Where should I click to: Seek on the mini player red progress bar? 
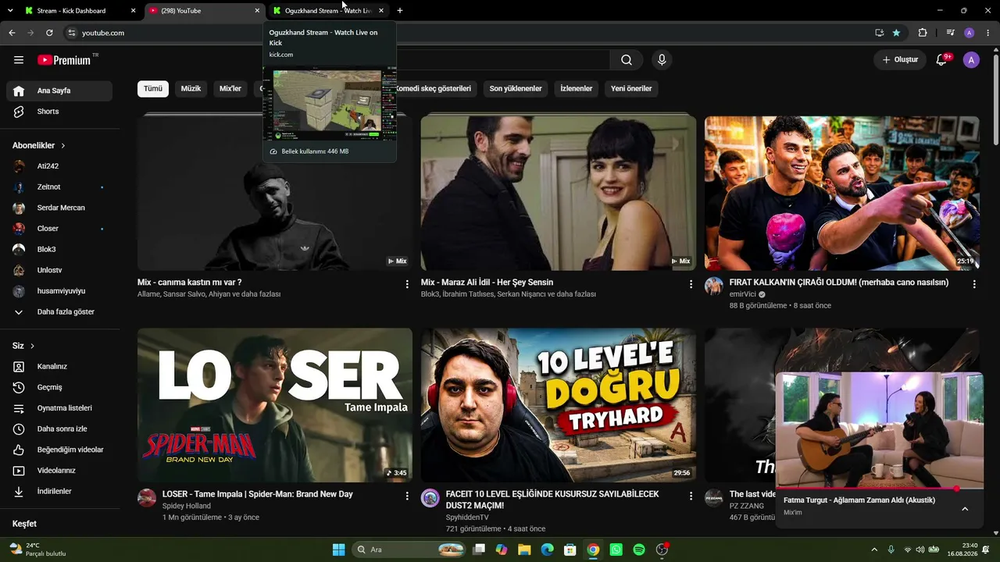(880, 489)
